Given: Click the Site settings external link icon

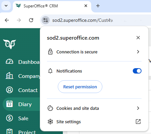Looking at the screenshot, I should [138, 122].
